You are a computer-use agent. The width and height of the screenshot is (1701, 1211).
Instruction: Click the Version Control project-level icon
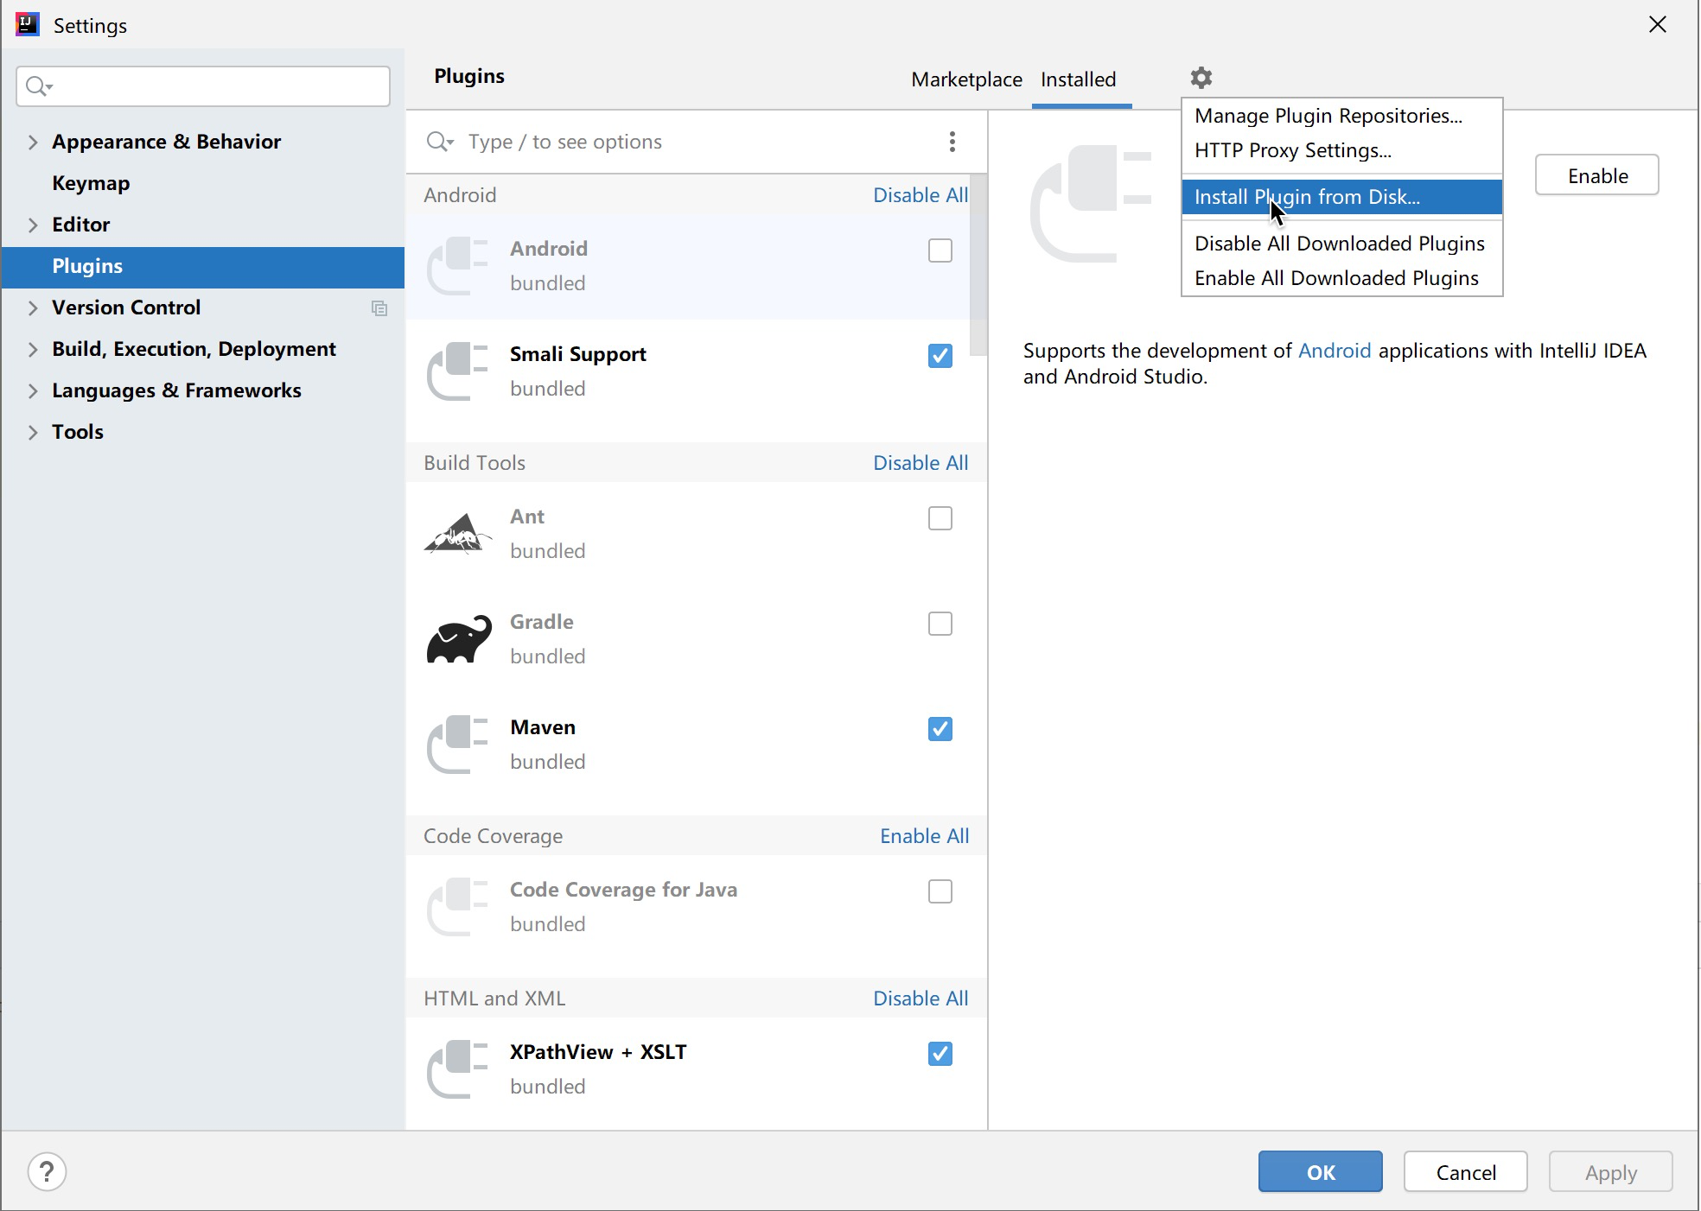pyautogui.click(x=379, y=308)
